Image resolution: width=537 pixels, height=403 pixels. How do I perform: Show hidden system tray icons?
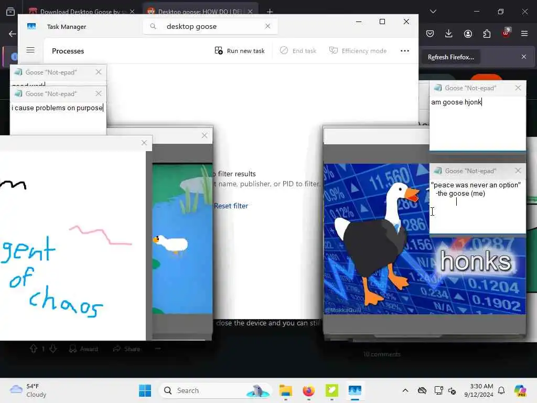405,390
